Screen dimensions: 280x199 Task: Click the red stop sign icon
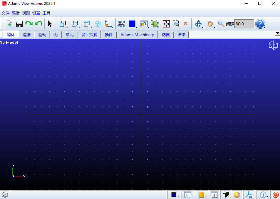coord(275,195)
